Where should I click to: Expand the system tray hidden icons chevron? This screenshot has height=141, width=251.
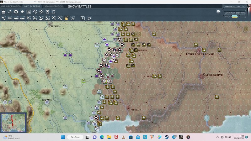click(x=217, y=137)
